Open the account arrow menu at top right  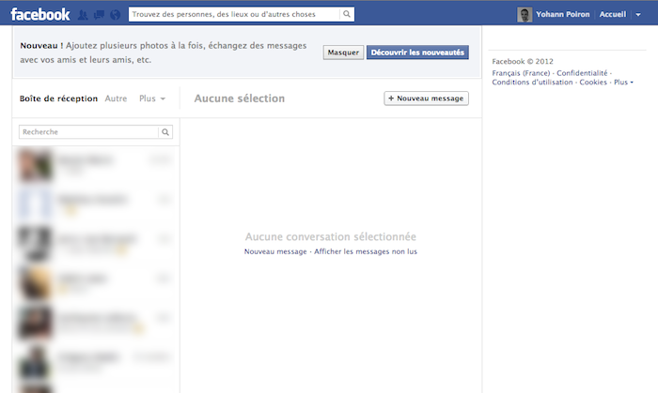tap(637, 15)
